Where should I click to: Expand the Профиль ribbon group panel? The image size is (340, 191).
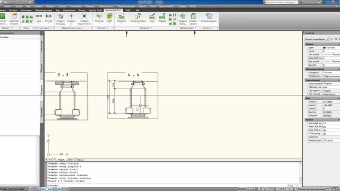click(x=146, y=28)
